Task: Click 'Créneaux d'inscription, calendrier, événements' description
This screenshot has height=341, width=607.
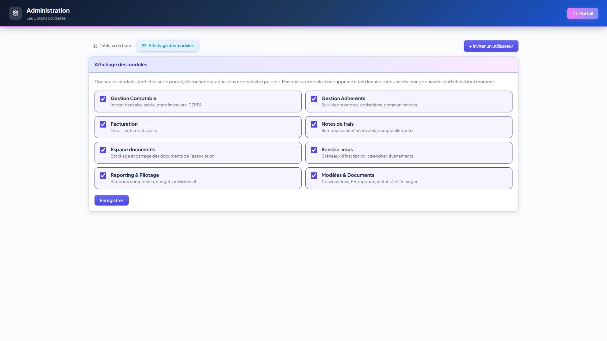Action: pyautogui.click(x=367, y=156)
